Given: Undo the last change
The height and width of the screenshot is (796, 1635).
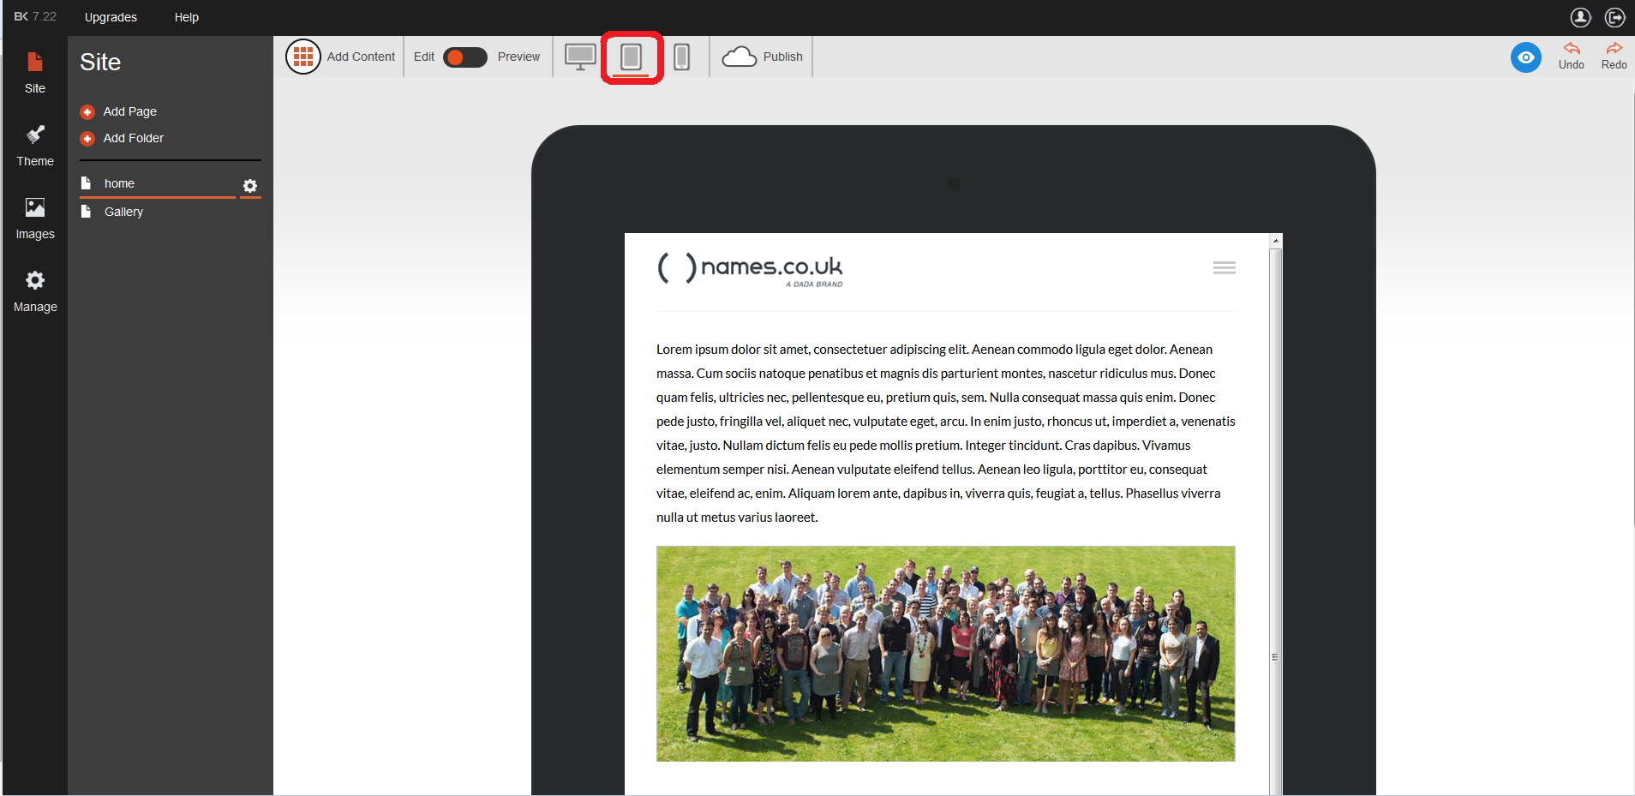Looking at the screenshot, I should click(x=1572, y=57).
